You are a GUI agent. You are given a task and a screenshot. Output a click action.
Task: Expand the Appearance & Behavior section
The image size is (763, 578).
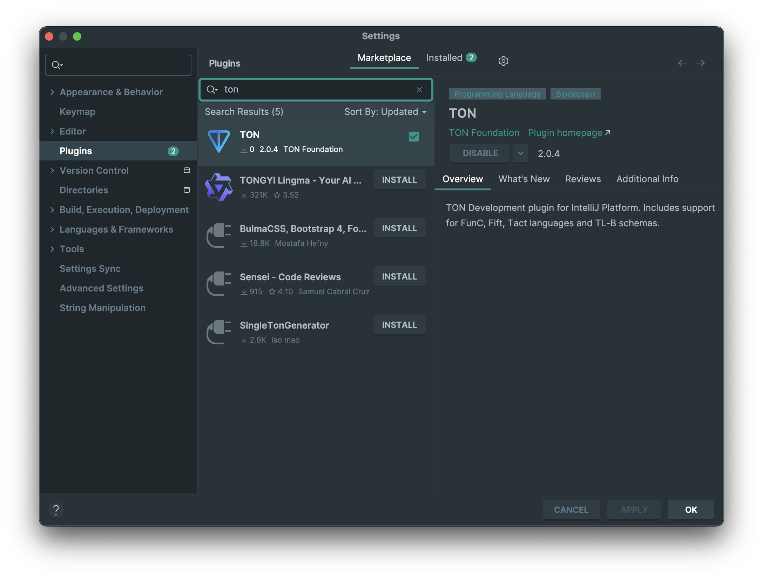[x=53, y=92]
